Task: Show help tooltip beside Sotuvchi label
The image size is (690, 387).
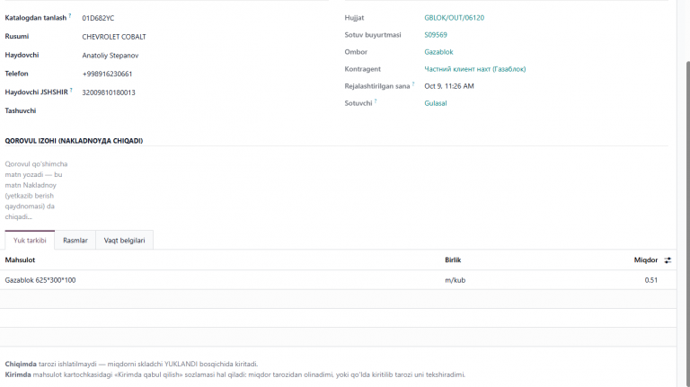Action: point(376,101)
